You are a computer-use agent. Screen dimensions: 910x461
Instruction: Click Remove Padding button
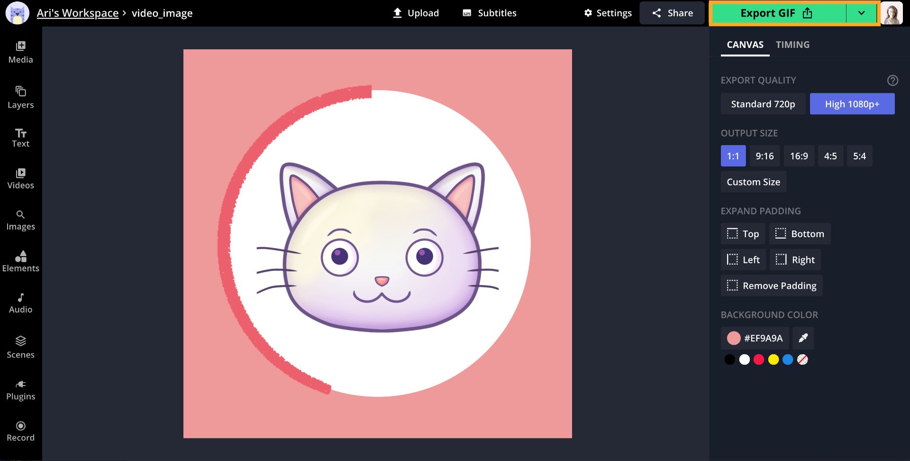point(771,286)
